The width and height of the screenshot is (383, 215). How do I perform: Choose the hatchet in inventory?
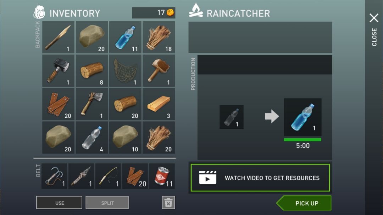[x=92, y=104]
